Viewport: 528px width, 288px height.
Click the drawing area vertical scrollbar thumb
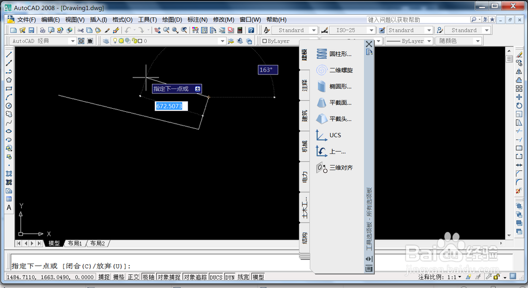tap(509, 59)
